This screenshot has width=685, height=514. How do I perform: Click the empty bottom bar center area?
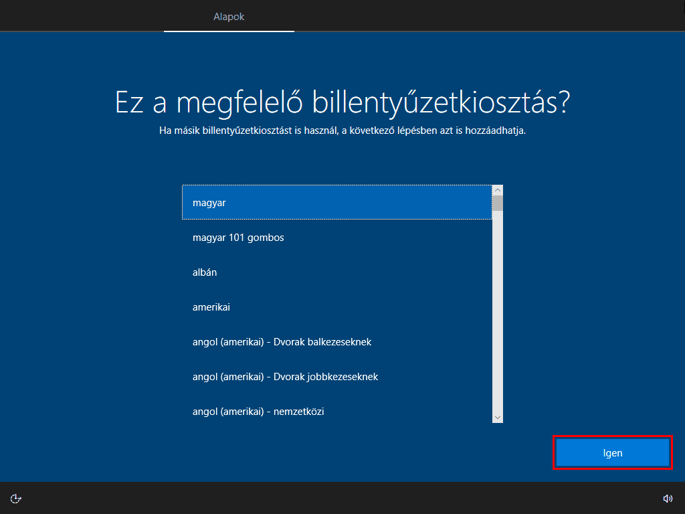pos(342,498)
